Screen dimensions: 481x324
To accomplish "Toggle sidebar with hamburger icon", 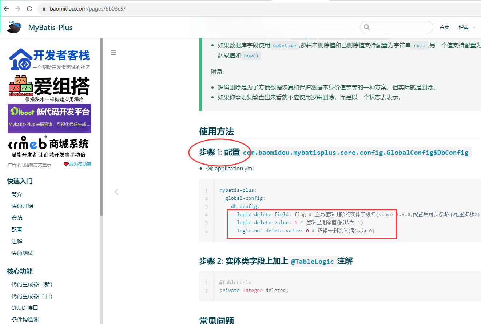I will tap(113, 53).
